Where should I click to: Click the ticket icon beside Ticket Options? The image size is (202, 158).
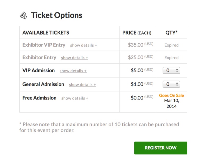point(23,15)
